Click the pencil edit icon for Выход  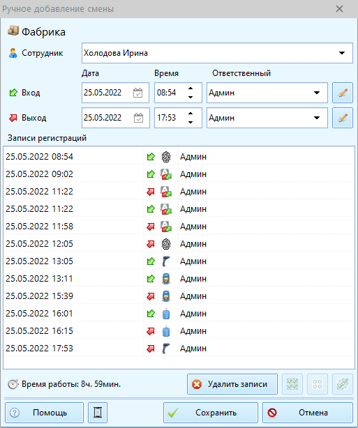tap(343, 118)
